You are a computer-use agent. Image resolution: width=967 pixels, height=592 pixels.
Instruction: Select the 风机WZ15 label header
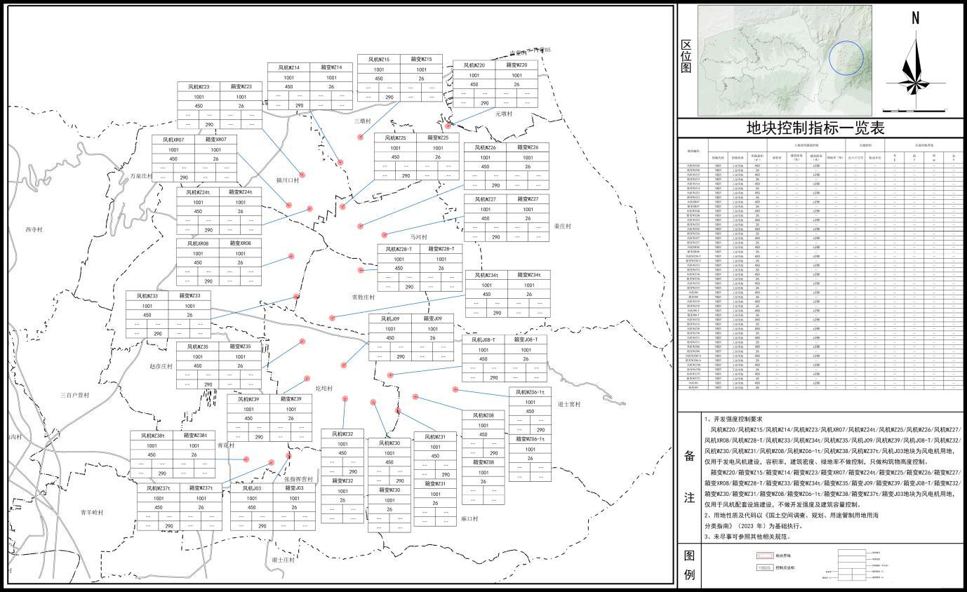[378, 60]
